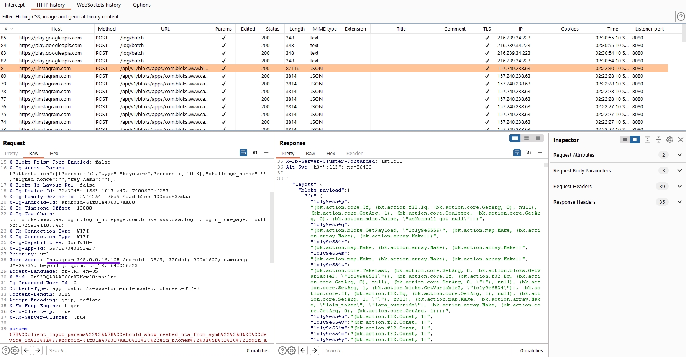Open Response panel hamburger options menu

point(540,152)
